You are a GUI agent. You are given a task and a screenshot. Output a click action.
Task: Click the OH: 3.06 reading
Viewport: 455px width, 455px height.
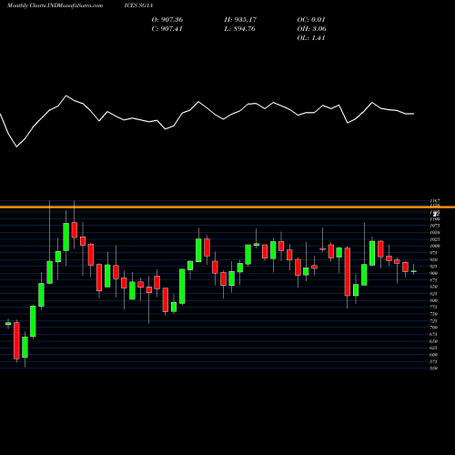click(x=311, y=29)
